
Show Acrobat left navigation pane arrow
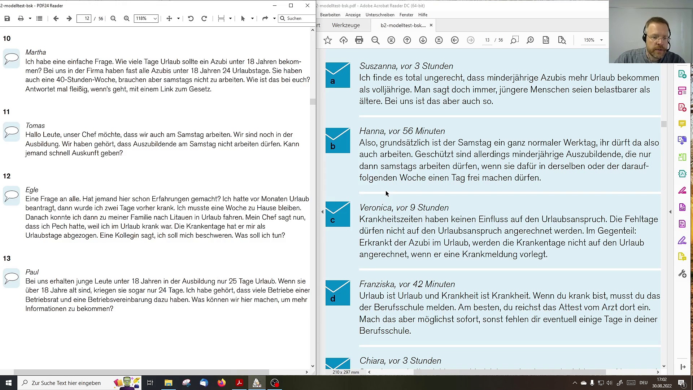click(322, 212)
